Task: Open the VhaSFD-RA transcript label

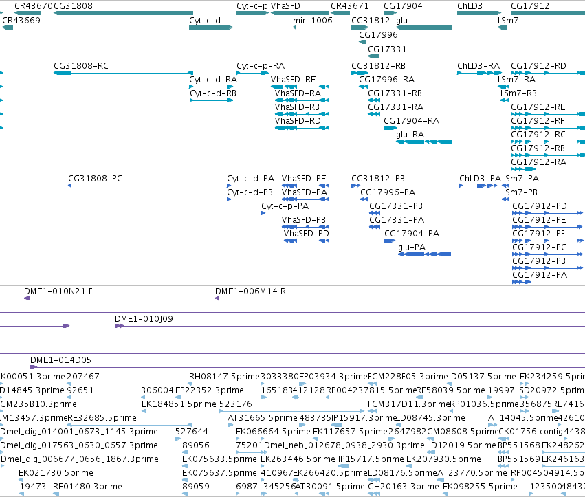Action: tap(298, 93)
